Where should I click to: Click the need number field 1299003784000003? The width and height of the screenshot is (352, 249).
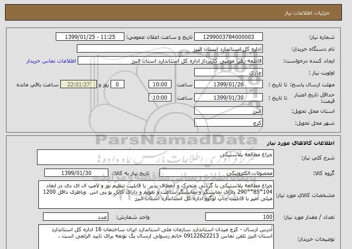(228, 37)
